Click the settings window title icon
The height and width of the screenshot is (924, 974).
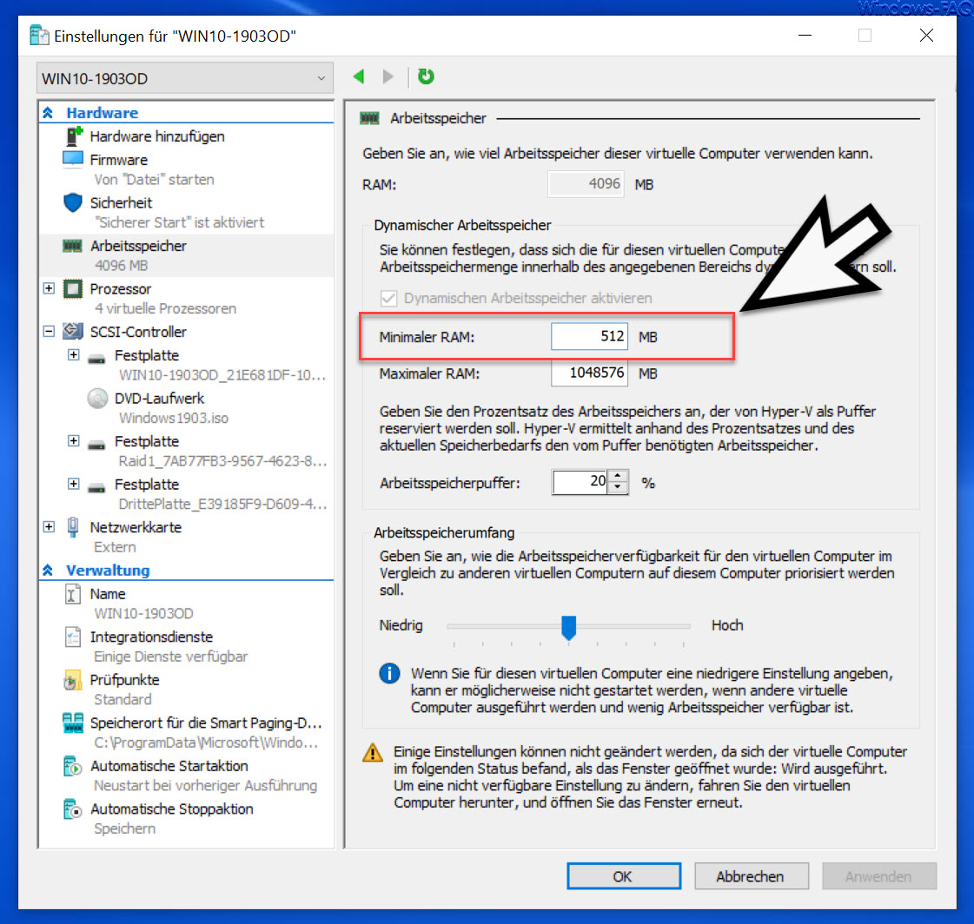point(39,36)
